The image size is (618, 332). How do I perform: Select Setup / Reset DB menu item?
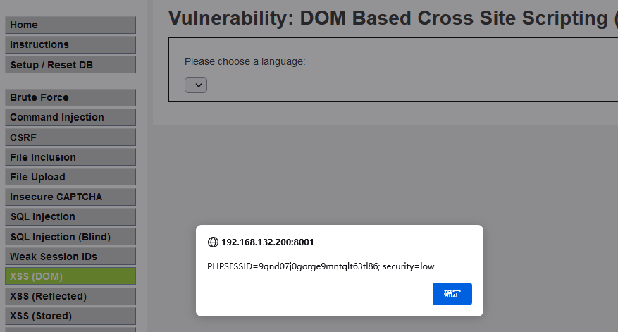(x=70, y=65)
